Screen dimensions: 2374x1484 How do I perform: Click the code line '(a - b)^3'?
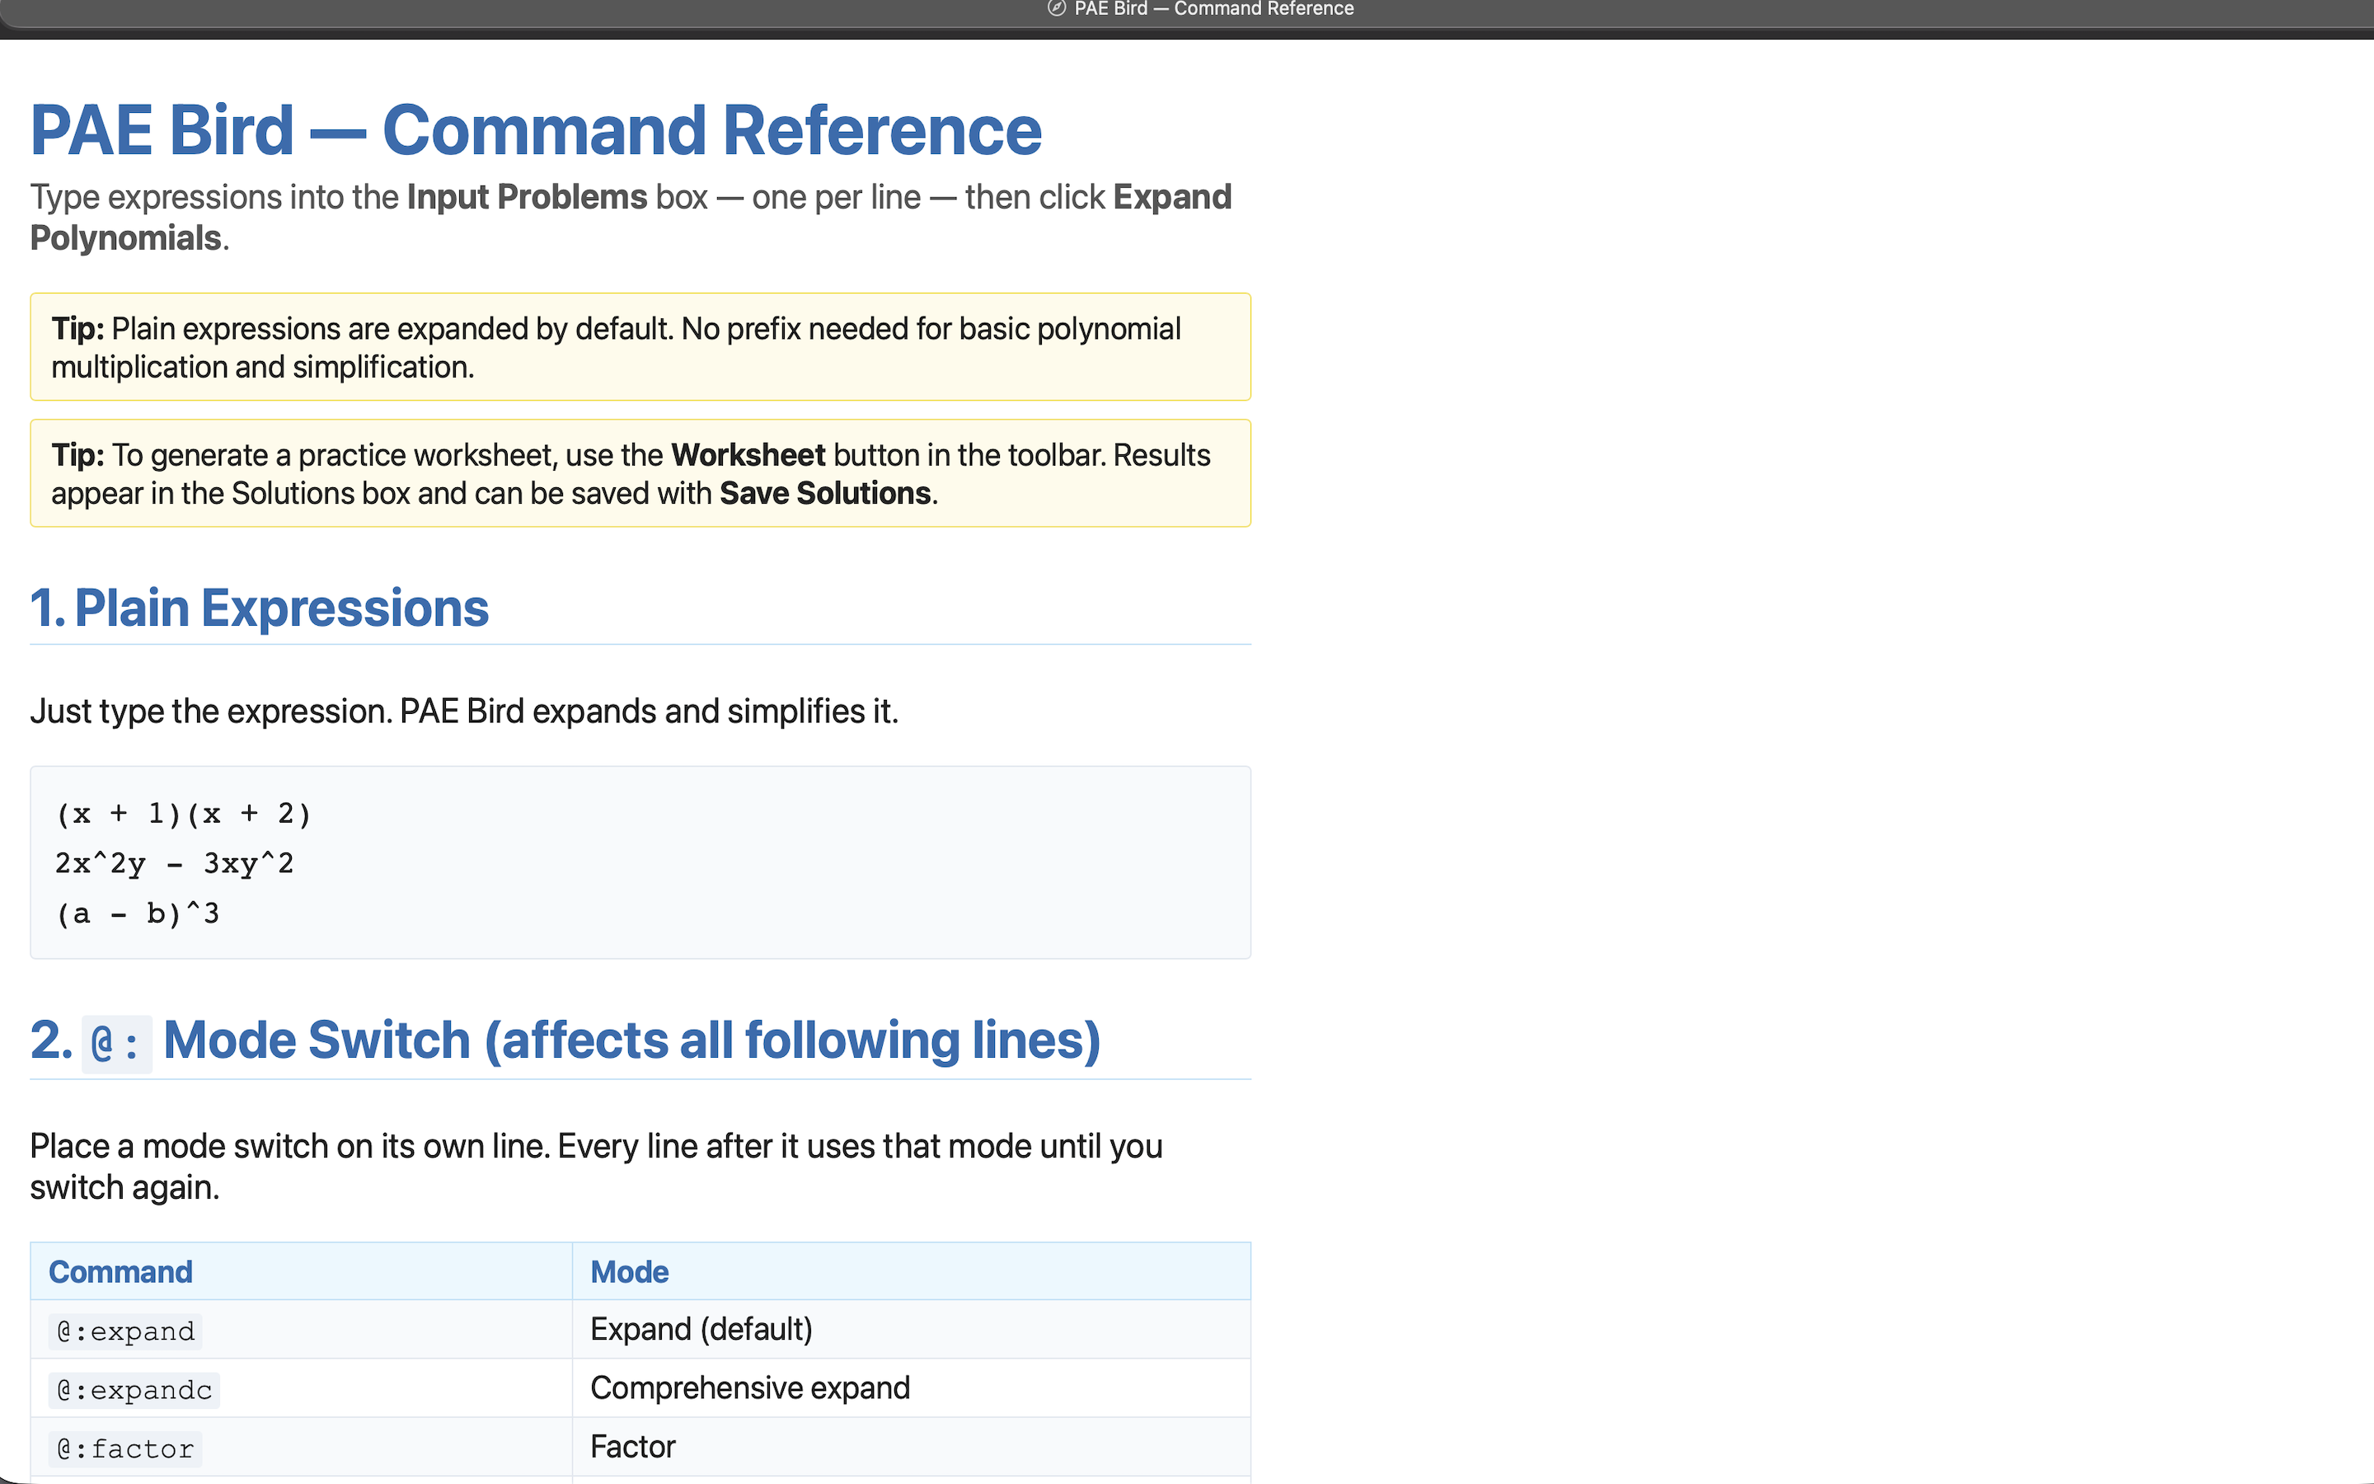coord(138,913)
